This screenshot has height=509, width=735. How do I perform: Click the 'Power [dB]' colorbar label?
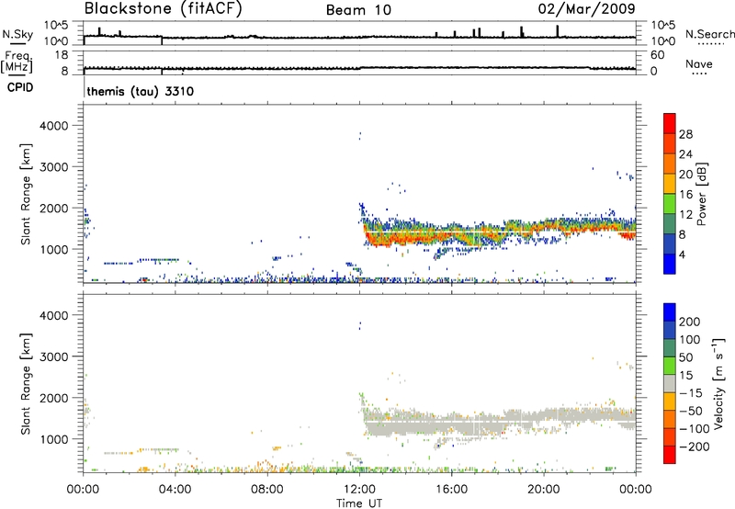[701, 194]
